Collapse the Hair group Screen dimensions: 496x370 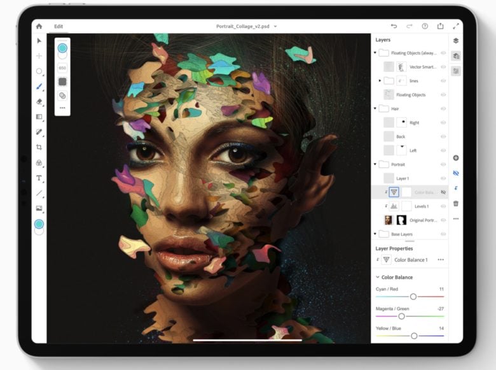pos(375,108)
